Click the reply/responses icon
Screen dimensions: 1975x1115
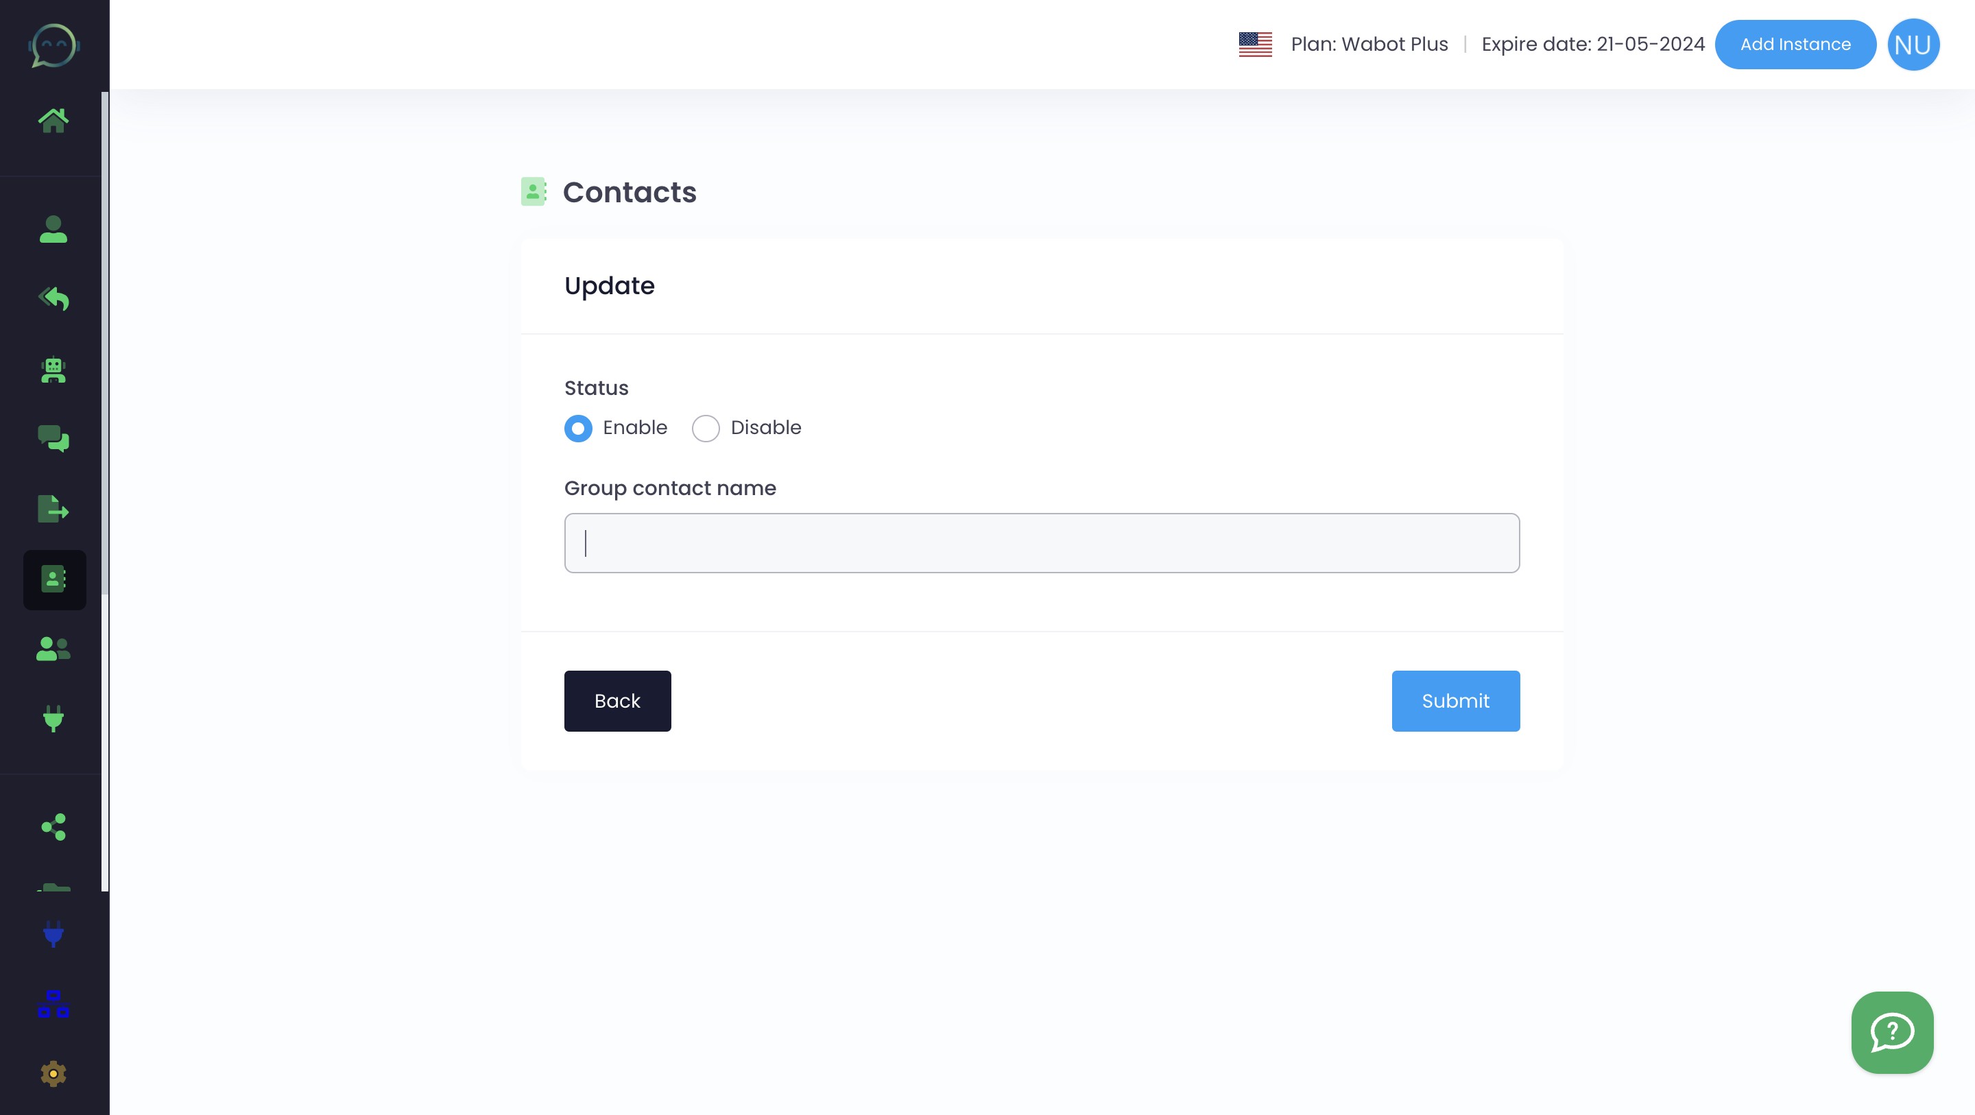tap(54, 298)
